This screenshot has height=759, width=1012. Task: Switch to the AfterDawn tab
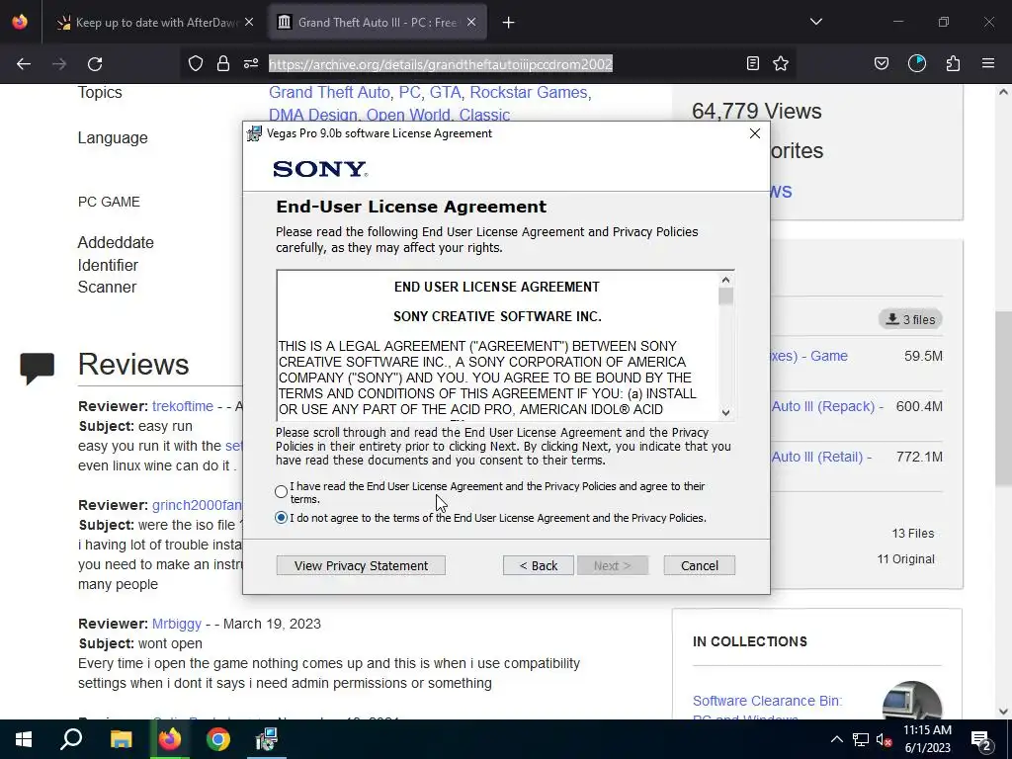pyautogui.click(x=147, y=23)
